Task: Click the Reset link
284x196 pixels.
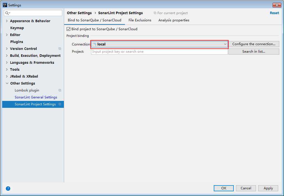Action: click(274, 13)
